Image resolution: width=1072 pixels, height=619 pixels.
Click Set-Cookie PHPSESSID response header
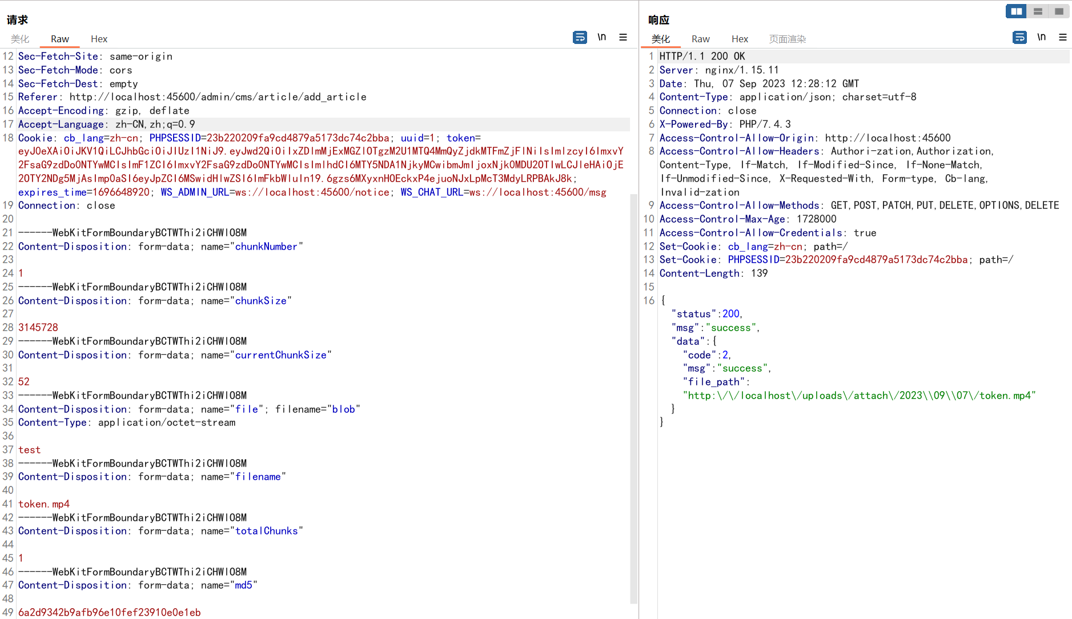[837, 260]
